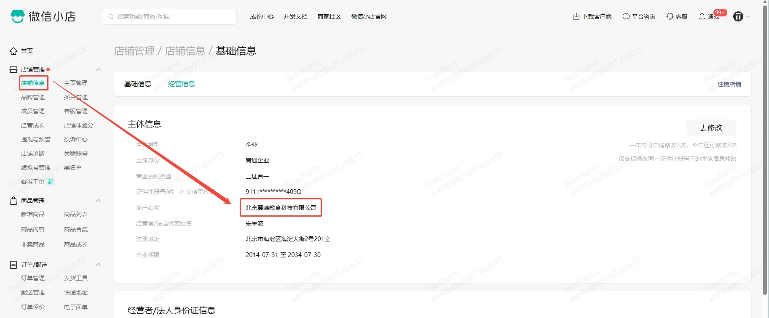The image size is (769, 318).
Task: Click the 店铺管理 shop icon
Action: [x=13, y=69]
